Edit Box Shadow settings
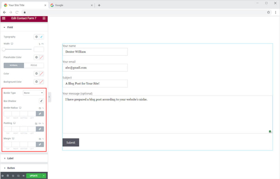280x179 pixels. 42,101
